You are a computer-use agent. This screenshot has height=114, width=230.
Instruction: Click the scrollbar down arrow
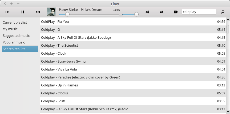tap(228, 112)
